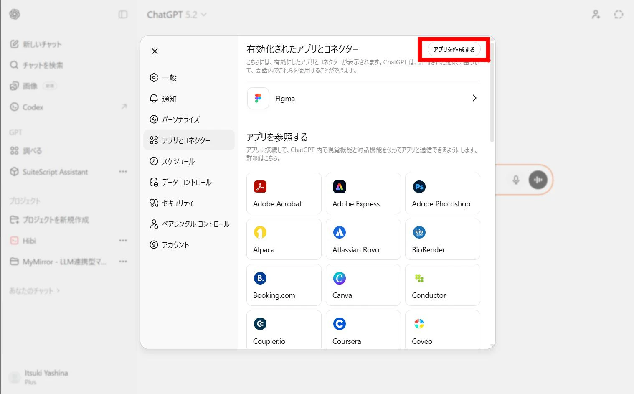Open チャットを検索 search item
634x394 pixels.
click(37, 65)
